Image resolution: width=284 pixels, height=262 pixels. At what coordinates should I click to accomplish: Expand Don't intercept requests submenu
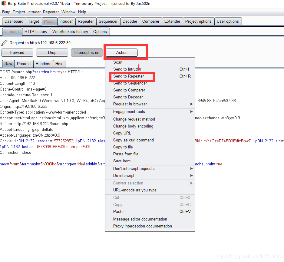150,168
